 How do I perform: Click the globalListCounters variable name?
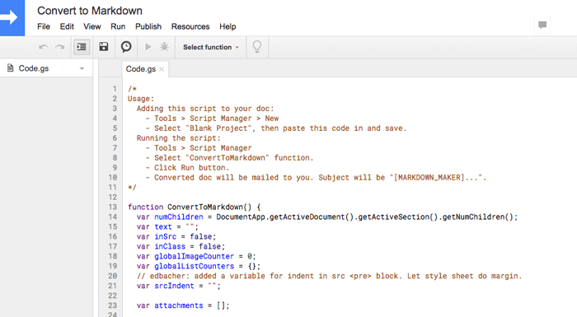coord(194,266)
